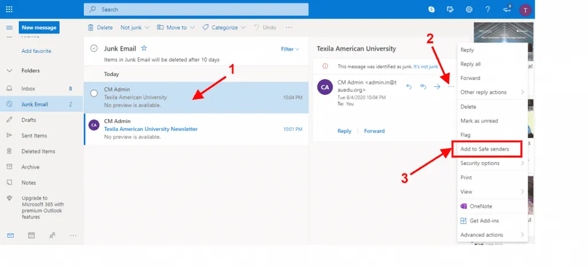Image resolution: width=588 pixels, height=269 pixels.
Task: Open Texila American University Newsletter email
Action: [196, 129]
